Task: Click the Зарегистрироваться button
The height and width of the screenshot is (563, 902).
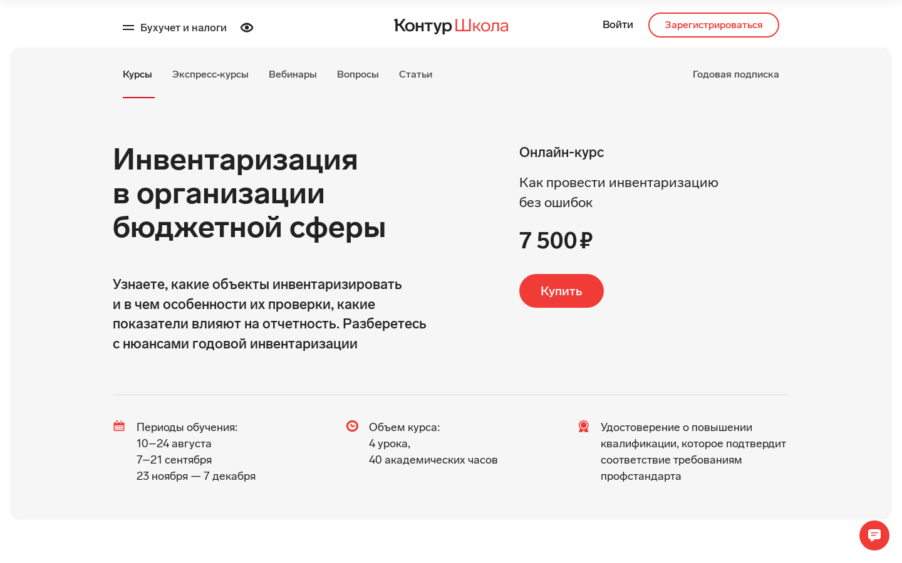Action: pos(713,25)
